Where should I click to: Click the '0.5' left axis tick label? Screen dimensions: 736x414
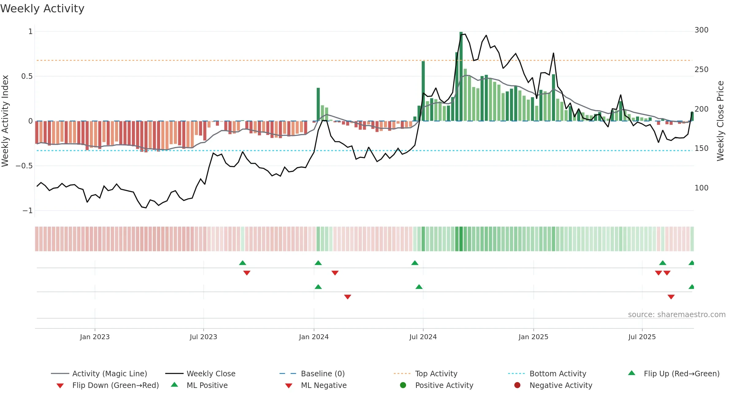click(x=27, y=76)
